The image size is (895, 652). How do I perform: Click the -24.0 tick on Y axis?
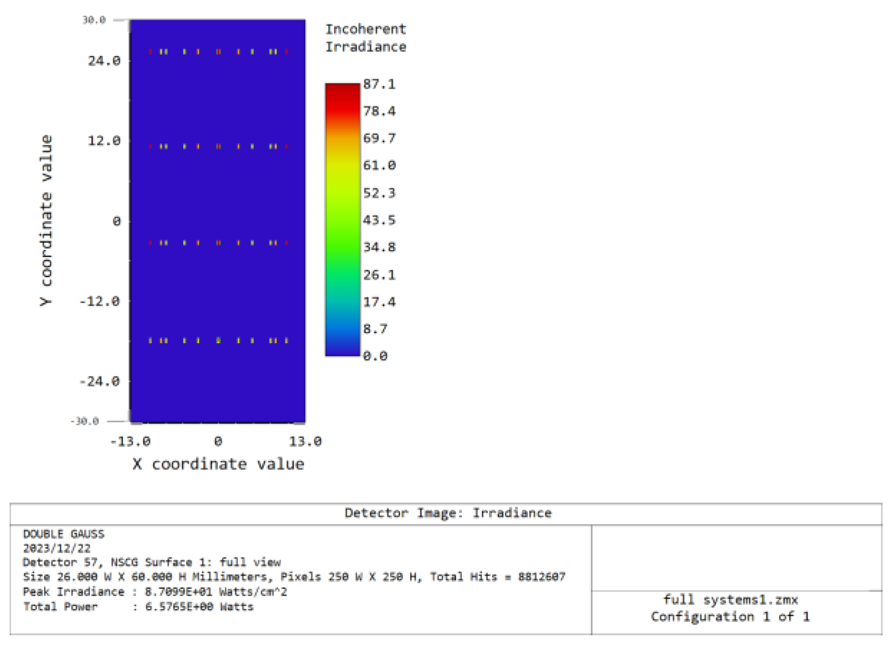pos(99,381)
